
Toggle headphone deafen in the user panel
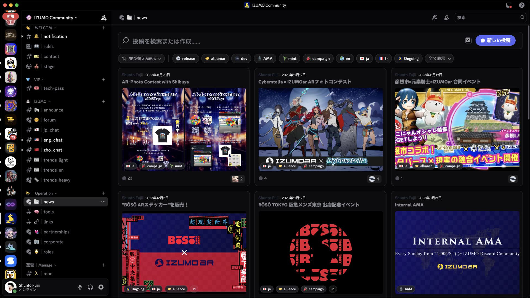[x=90, y=287]
